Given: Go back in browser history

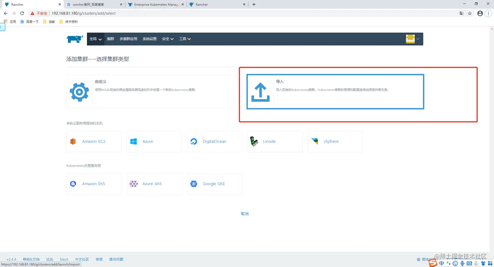Looking at the screenshot, I should coord(6,13).
